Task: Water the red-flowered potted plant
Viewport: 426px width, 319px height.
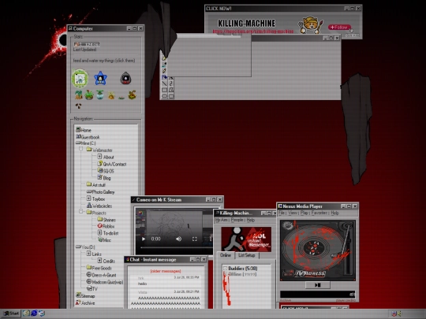Action: [89, 95]
